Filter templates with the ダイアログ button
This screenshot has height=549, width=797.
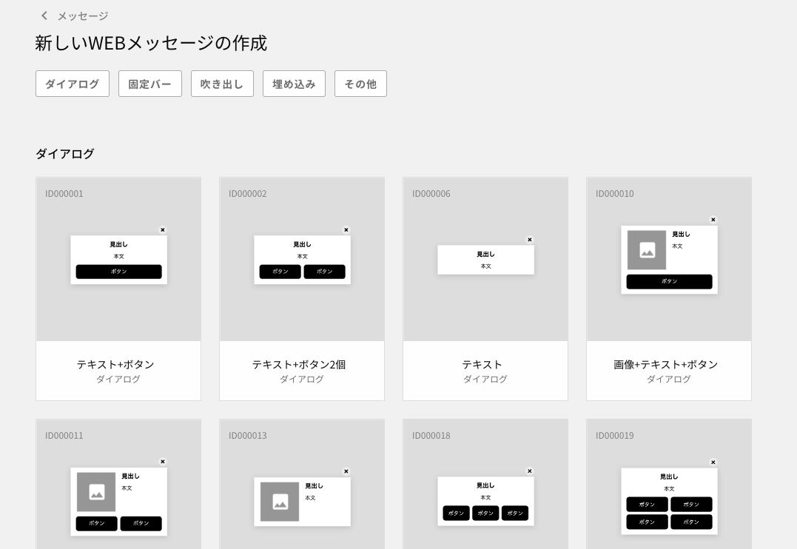73,84
